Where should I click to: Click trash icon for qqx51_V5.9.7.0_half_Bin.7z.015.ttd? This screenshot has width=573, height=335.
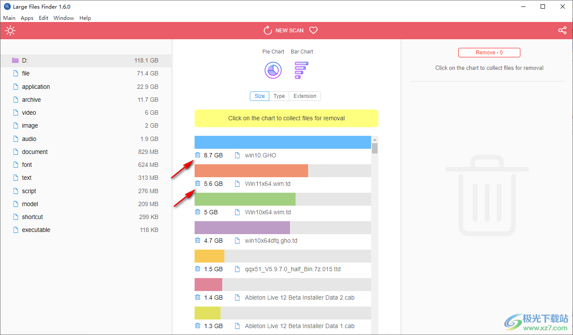click(198, 269)
